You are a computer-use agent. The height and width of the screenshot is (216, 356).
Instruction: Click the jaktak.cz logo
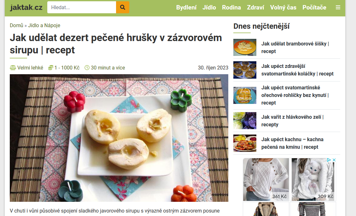point(26,8)
